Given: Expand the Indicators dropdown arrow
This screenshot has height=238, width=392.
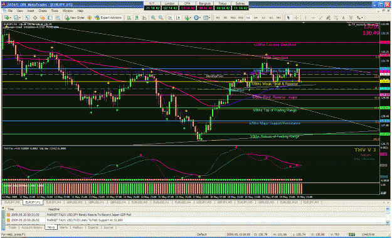Looking at the screenshot, I should point(191,18).
